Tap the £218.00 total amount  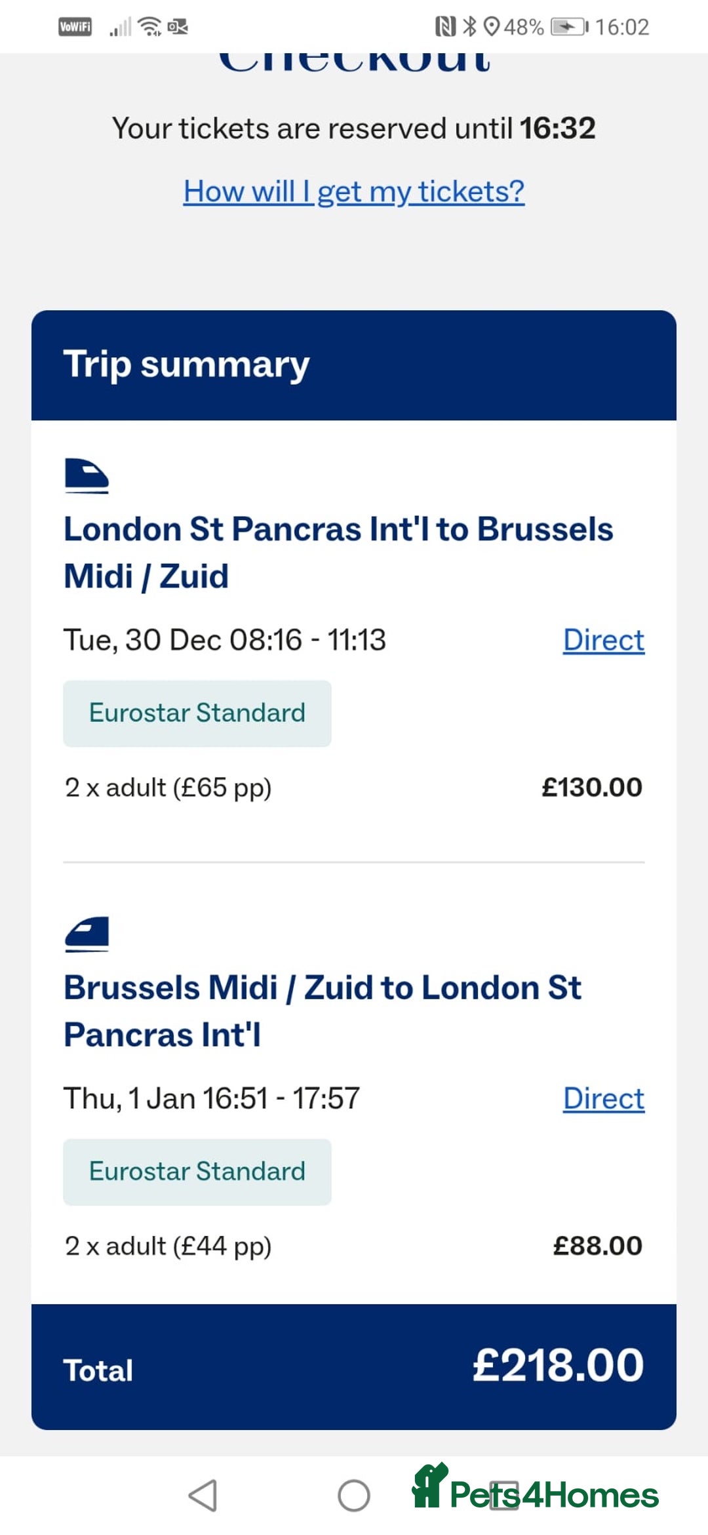(x=558, y=1366)
